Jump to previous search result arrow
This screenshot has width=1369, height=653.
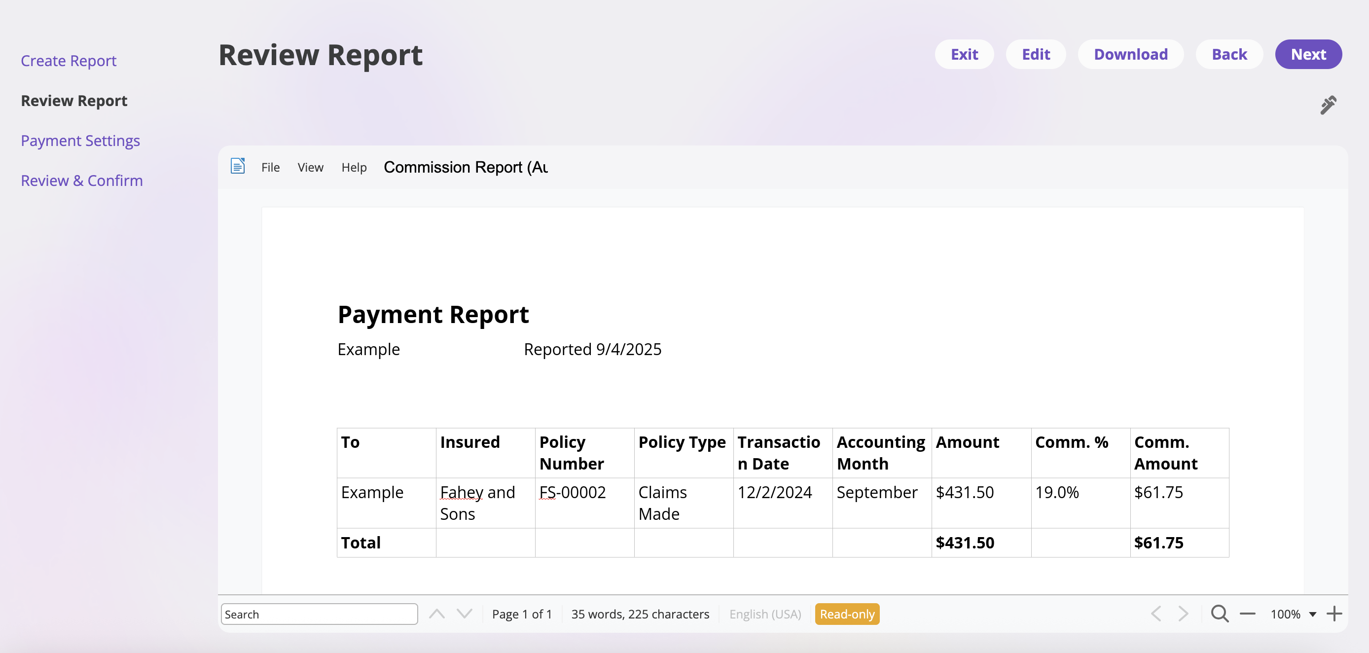point(436,614)
